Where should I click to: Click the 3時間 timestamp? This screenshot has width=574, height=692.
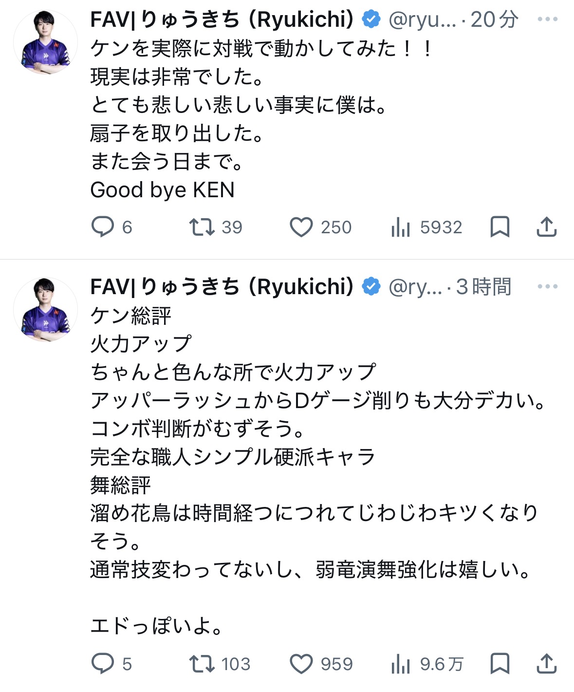[x=483, y=286]
